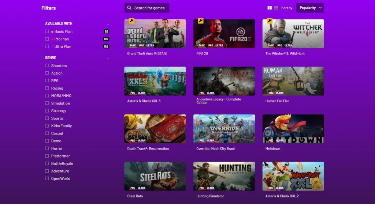Tick the OpenWorld checkbox
Image resolution: width=375 pixels, height=204 pixels.
(47, 178)
